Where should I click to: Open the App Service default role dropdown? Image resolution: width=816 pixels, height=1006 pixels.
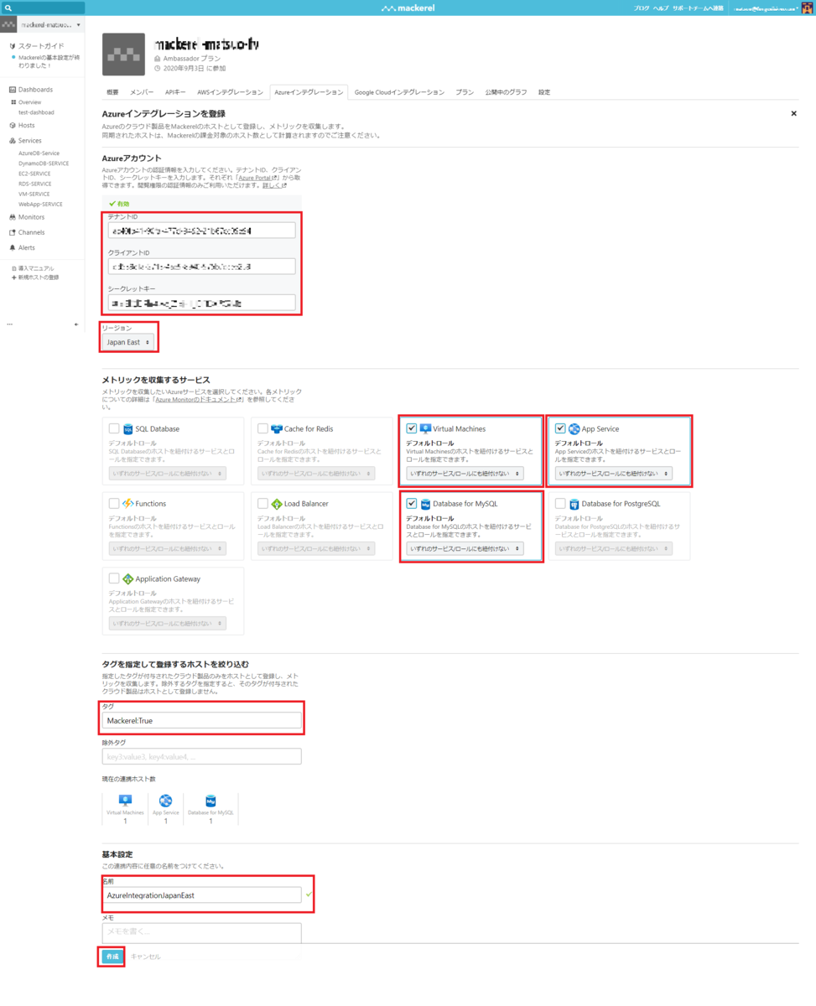[x=614, y=474]
